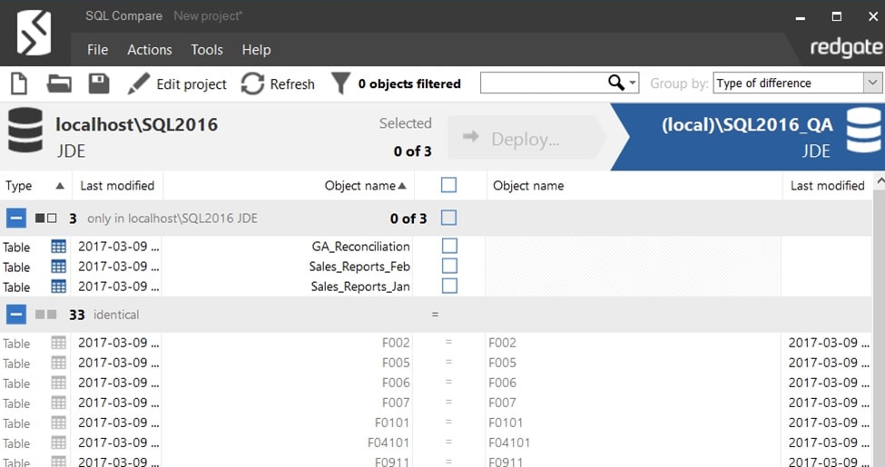Save project with the floppy disk icon
885x467 pixels.
pos(99,83)
